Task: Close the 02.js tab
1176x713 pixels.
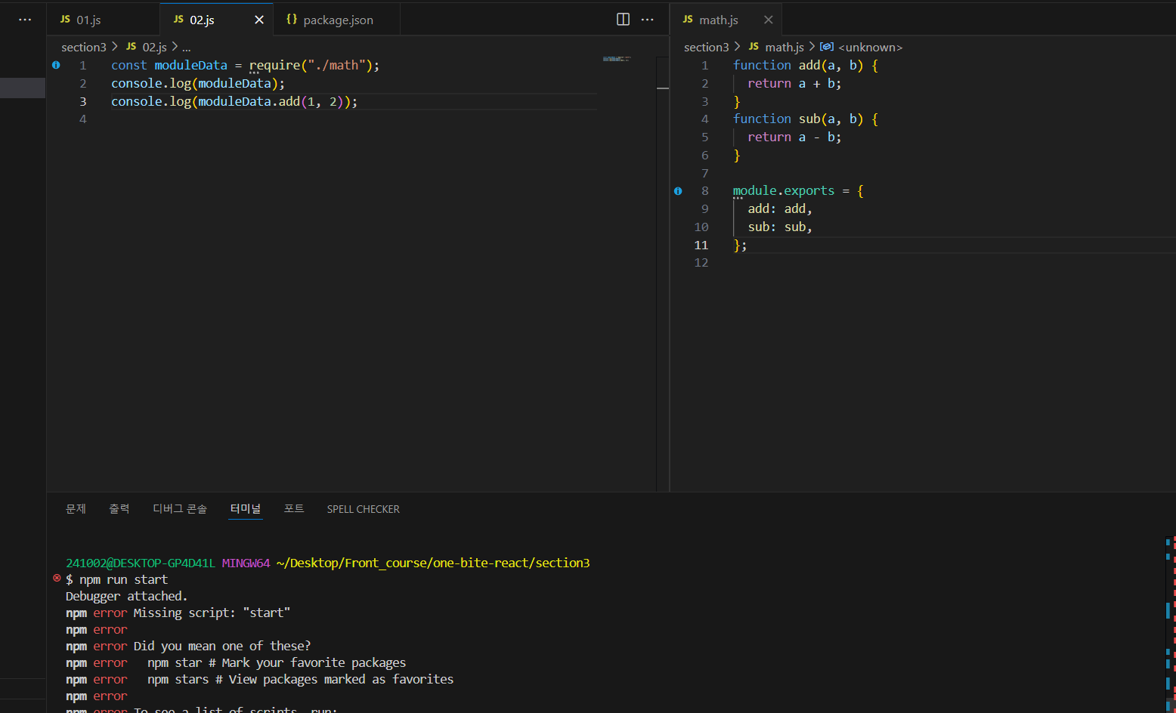Action: pyautogui.click(x=259, y=20)
